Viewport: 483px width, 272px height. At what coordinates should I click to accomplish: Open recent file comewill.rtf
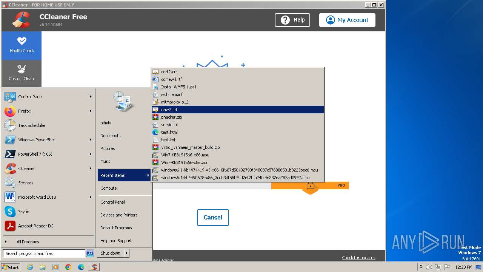point(238,79)
